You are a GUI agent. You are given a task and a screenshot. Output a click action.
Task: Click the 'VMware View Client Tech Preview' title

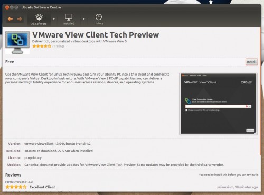(96, 35)
